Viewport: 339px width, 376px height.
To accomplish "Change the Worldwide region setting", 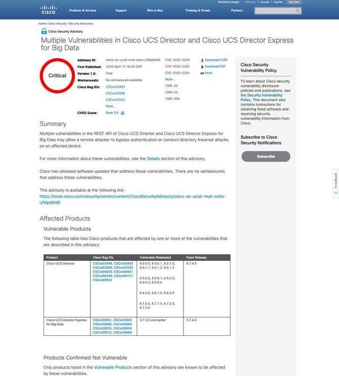I will coord(229,2).
